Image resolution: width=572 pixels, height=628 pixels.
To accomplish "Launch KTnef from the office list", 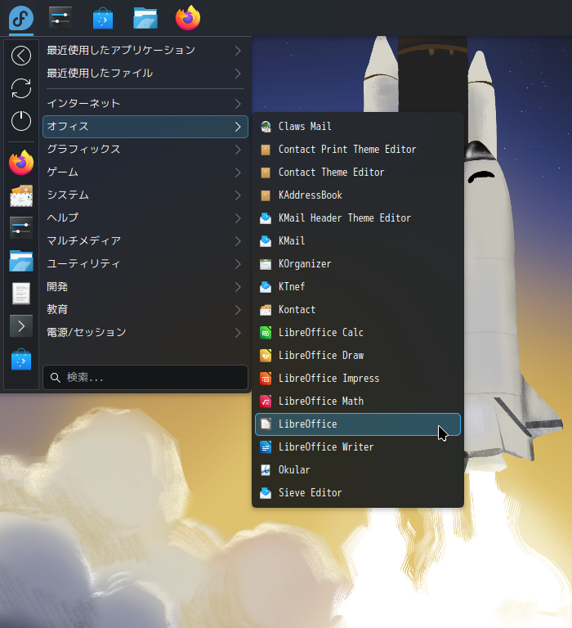I will click(x=358, y=287).
